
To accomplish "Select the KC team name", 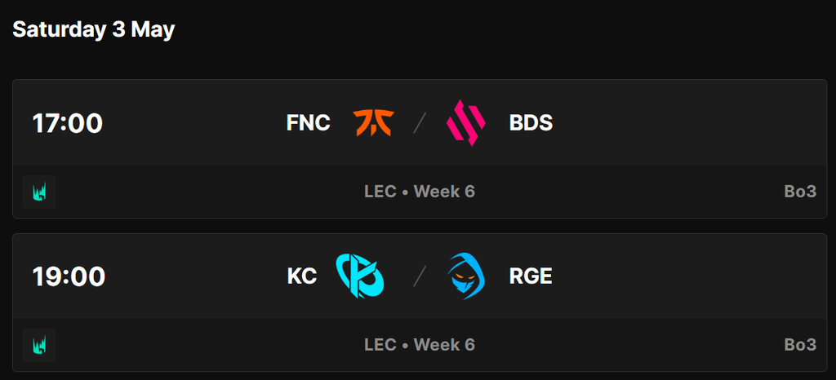I will coord(302,276).
